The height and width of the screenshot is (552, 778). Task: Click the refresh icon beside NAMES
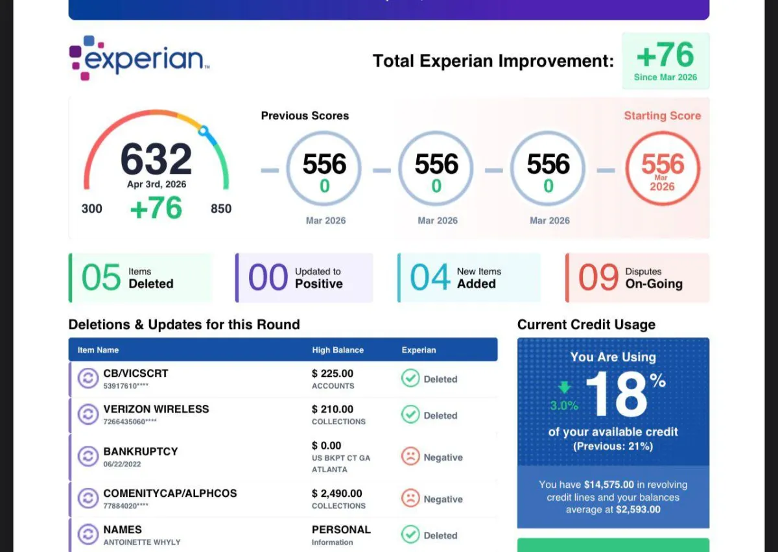[88, 534]
